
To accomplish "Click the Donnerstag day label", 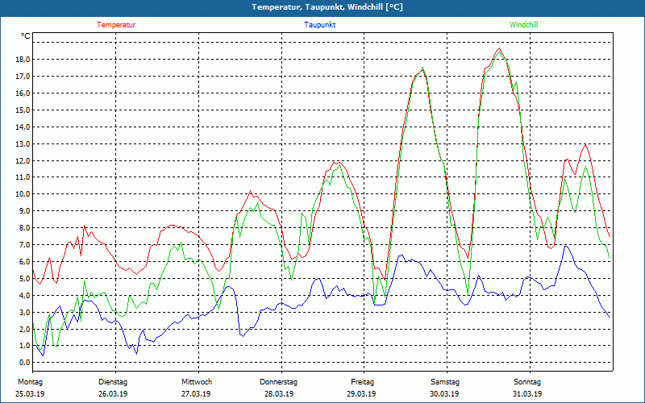I will tap(278, 382).
